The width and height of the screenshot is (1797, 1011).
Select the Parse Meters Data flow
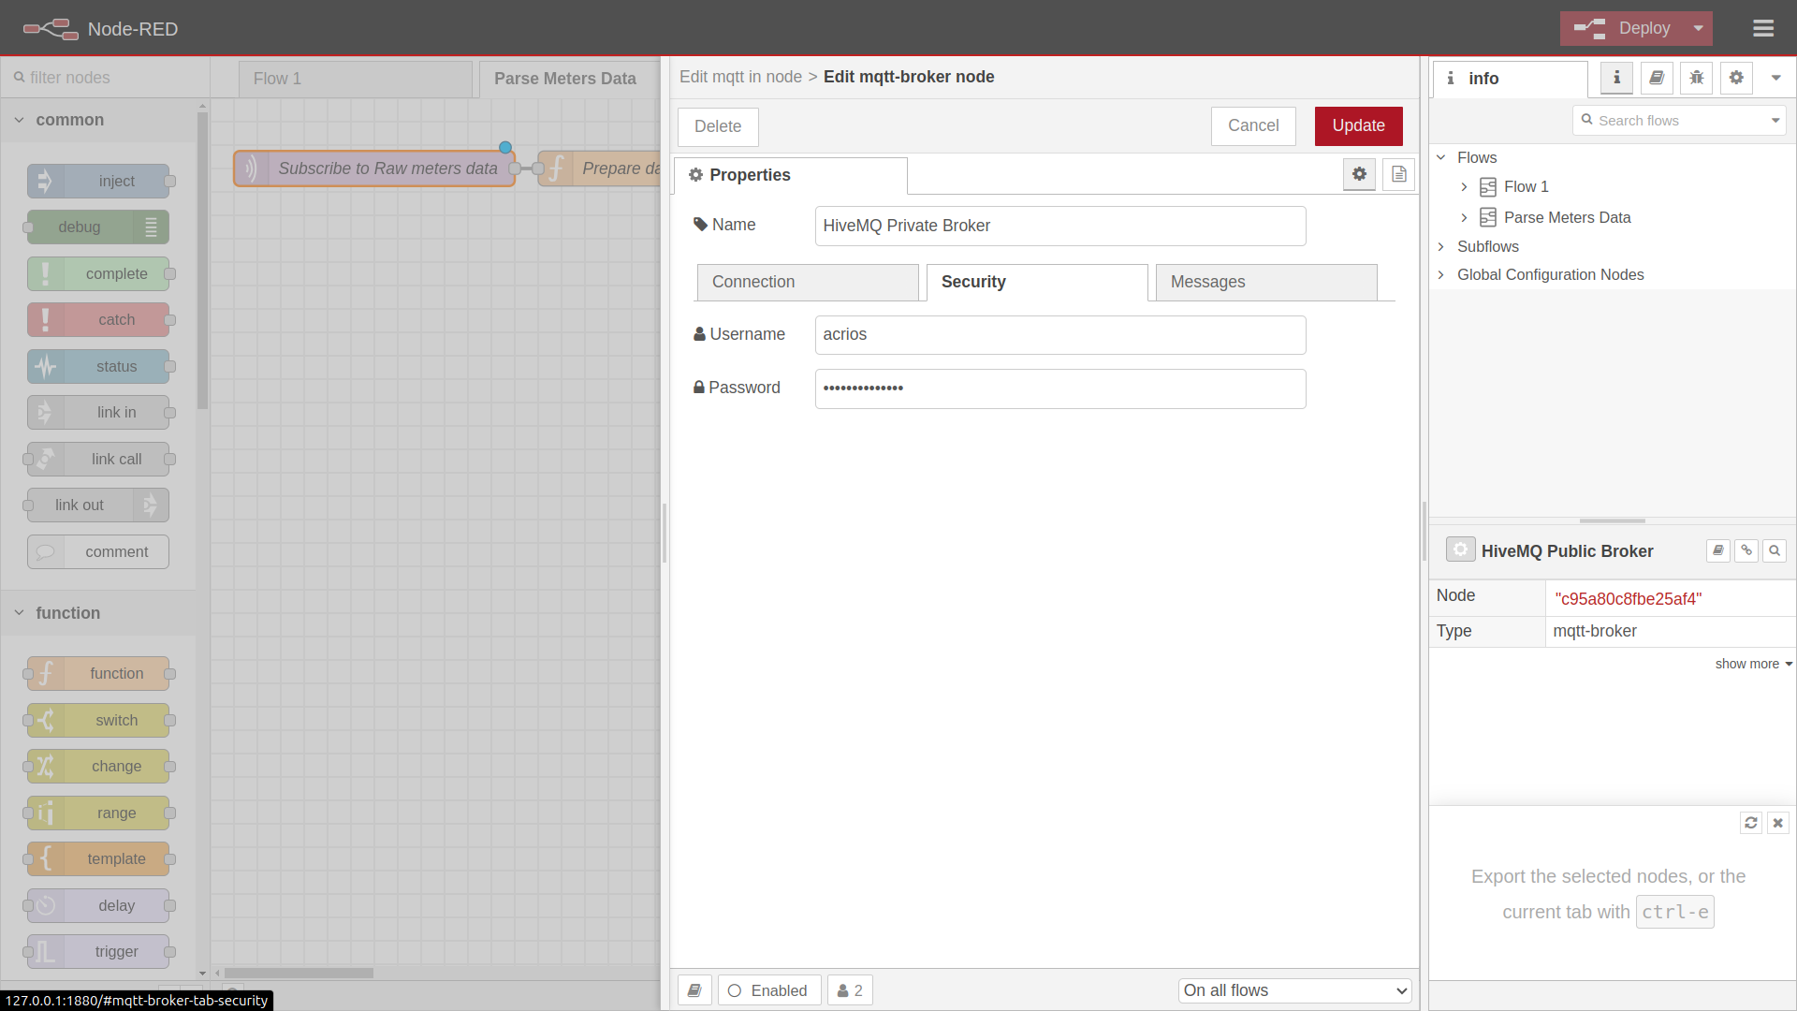1566,217
